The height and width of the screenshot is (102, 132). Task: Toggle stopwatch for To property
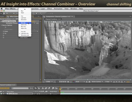point(4,33)
